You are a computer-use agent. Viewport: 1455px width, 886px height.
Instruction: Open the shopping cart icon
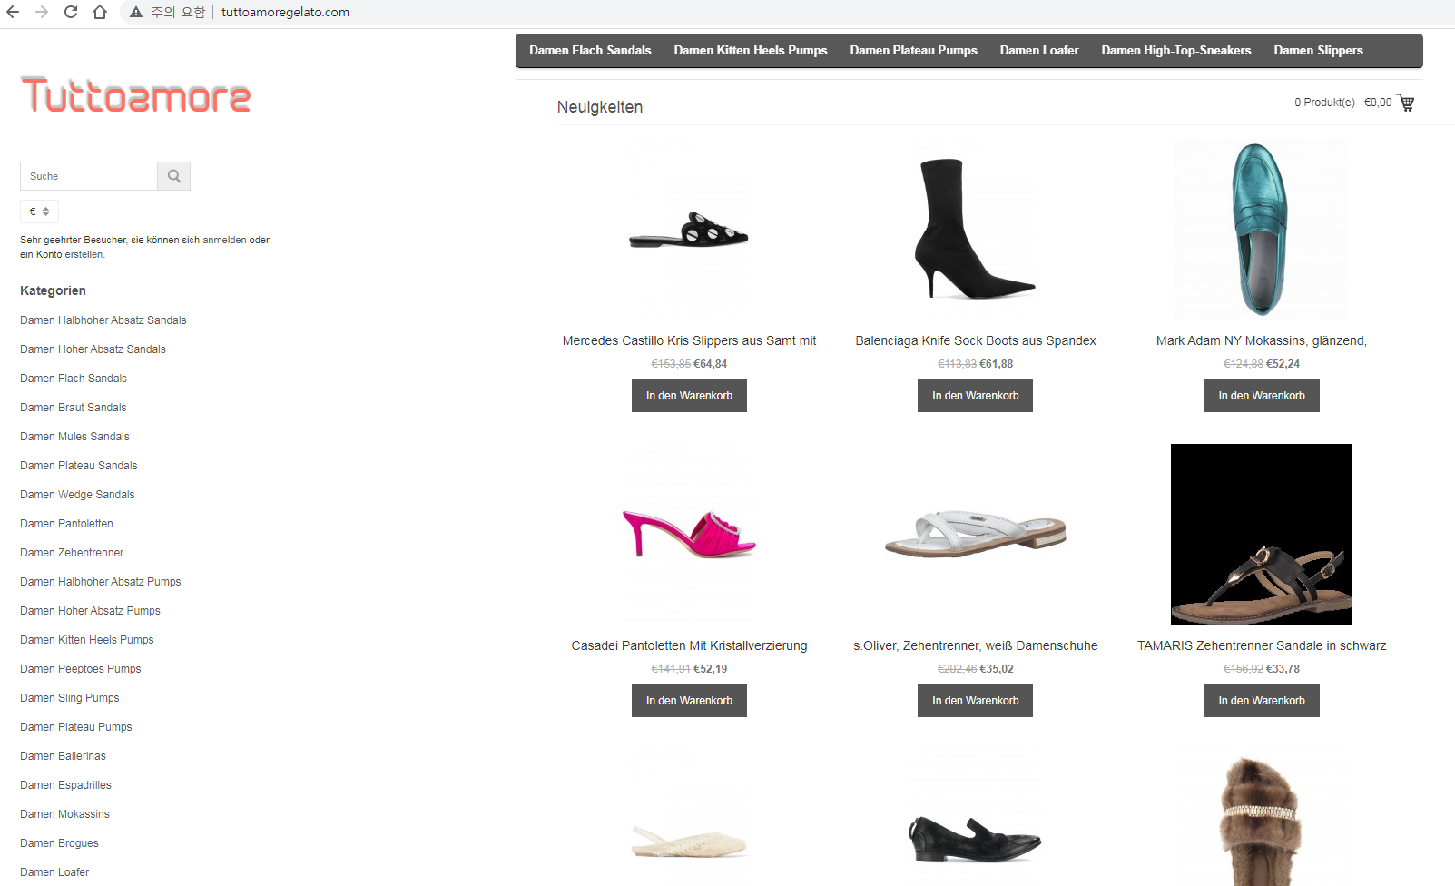coord(1406,103)
